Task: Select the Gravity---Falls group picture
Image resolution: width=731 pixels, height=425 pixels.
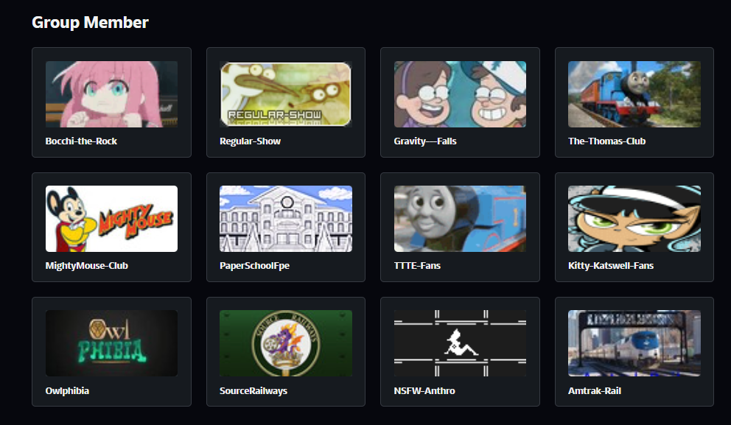Action: coord(460,94)
